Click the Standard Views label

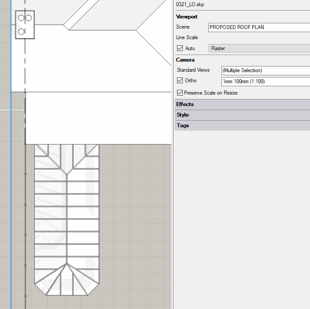coord(193,70)
